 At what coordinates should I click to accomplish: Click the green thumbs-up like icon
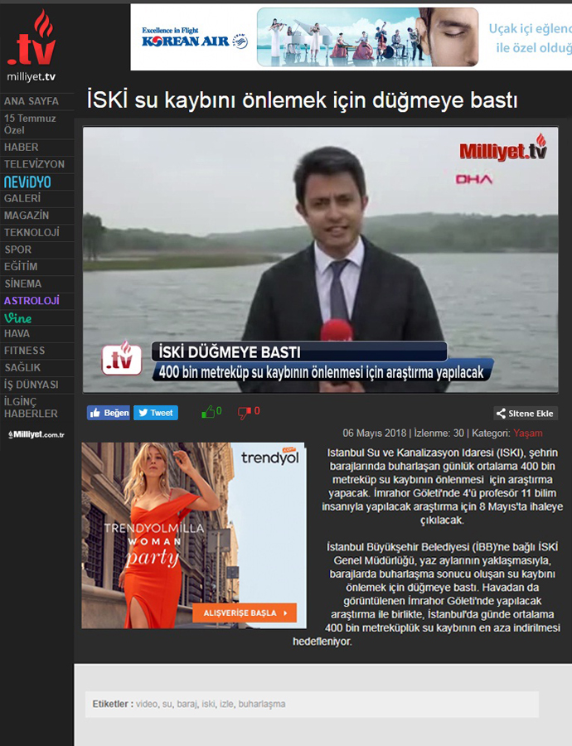[207, 412]
